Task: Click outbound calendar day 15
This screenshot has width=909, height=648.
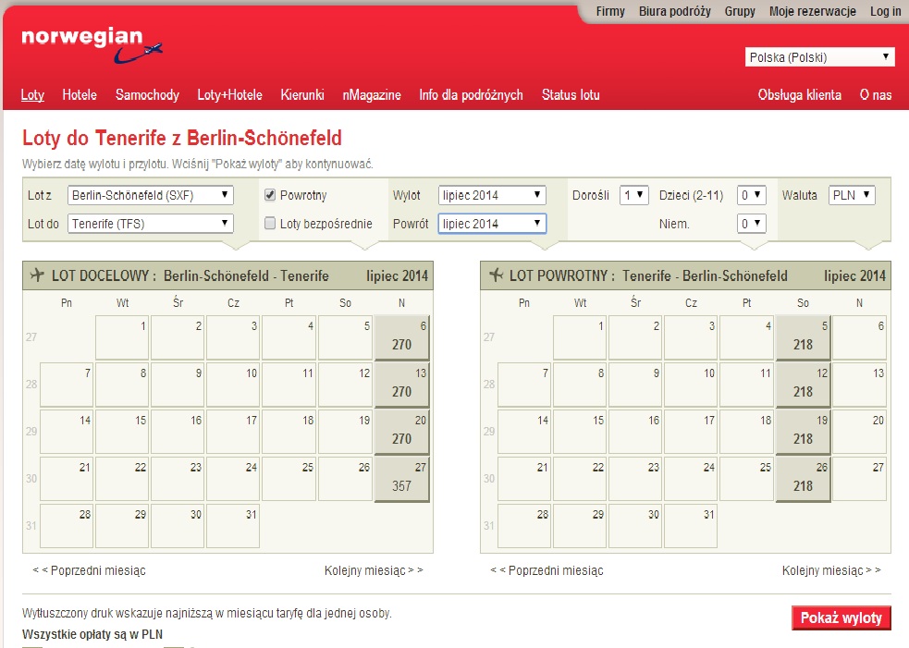Action: [122, 432]
